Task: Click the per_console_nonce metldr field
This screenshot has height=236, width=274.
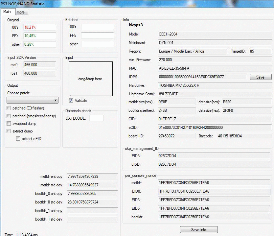Action: pos(214,183)
